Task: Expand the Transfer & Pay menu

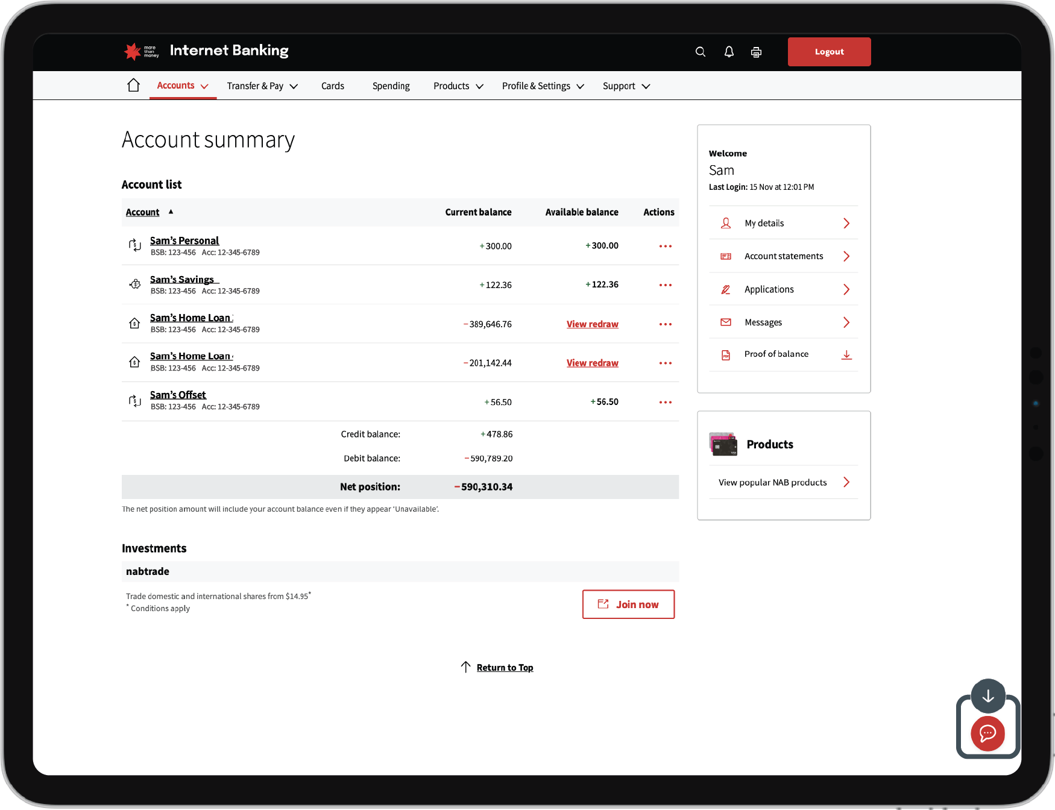Action: point(262,86)
